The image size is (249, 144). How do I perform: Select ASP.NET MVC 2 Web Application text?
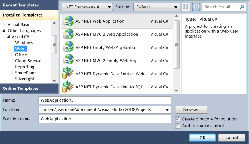tap(107, 34)
